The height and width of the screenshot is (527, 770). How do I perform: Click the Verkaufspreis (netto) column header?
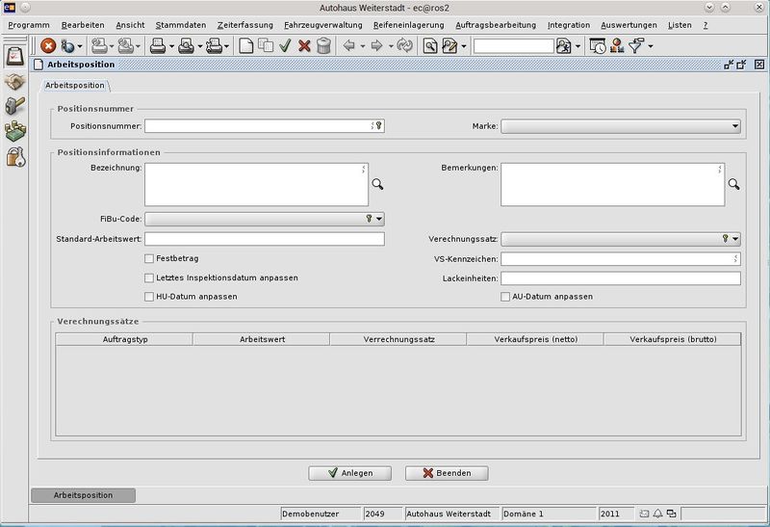click(535, 339)
